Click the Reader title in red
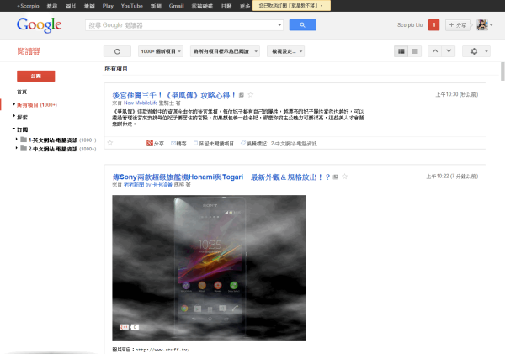This screenshot has height=359, width=505. pyautogui.click(x=29, y=51)
